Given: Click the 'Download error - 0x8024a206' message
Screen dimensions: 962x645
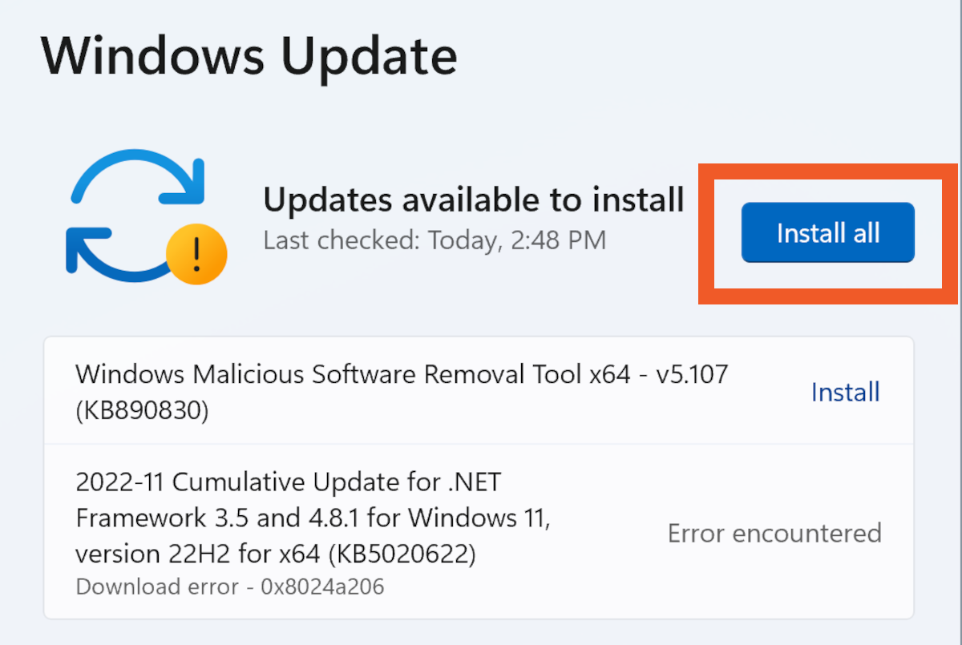Looking at the screenshot, I should pyautogui.click(x=230, y=587).
